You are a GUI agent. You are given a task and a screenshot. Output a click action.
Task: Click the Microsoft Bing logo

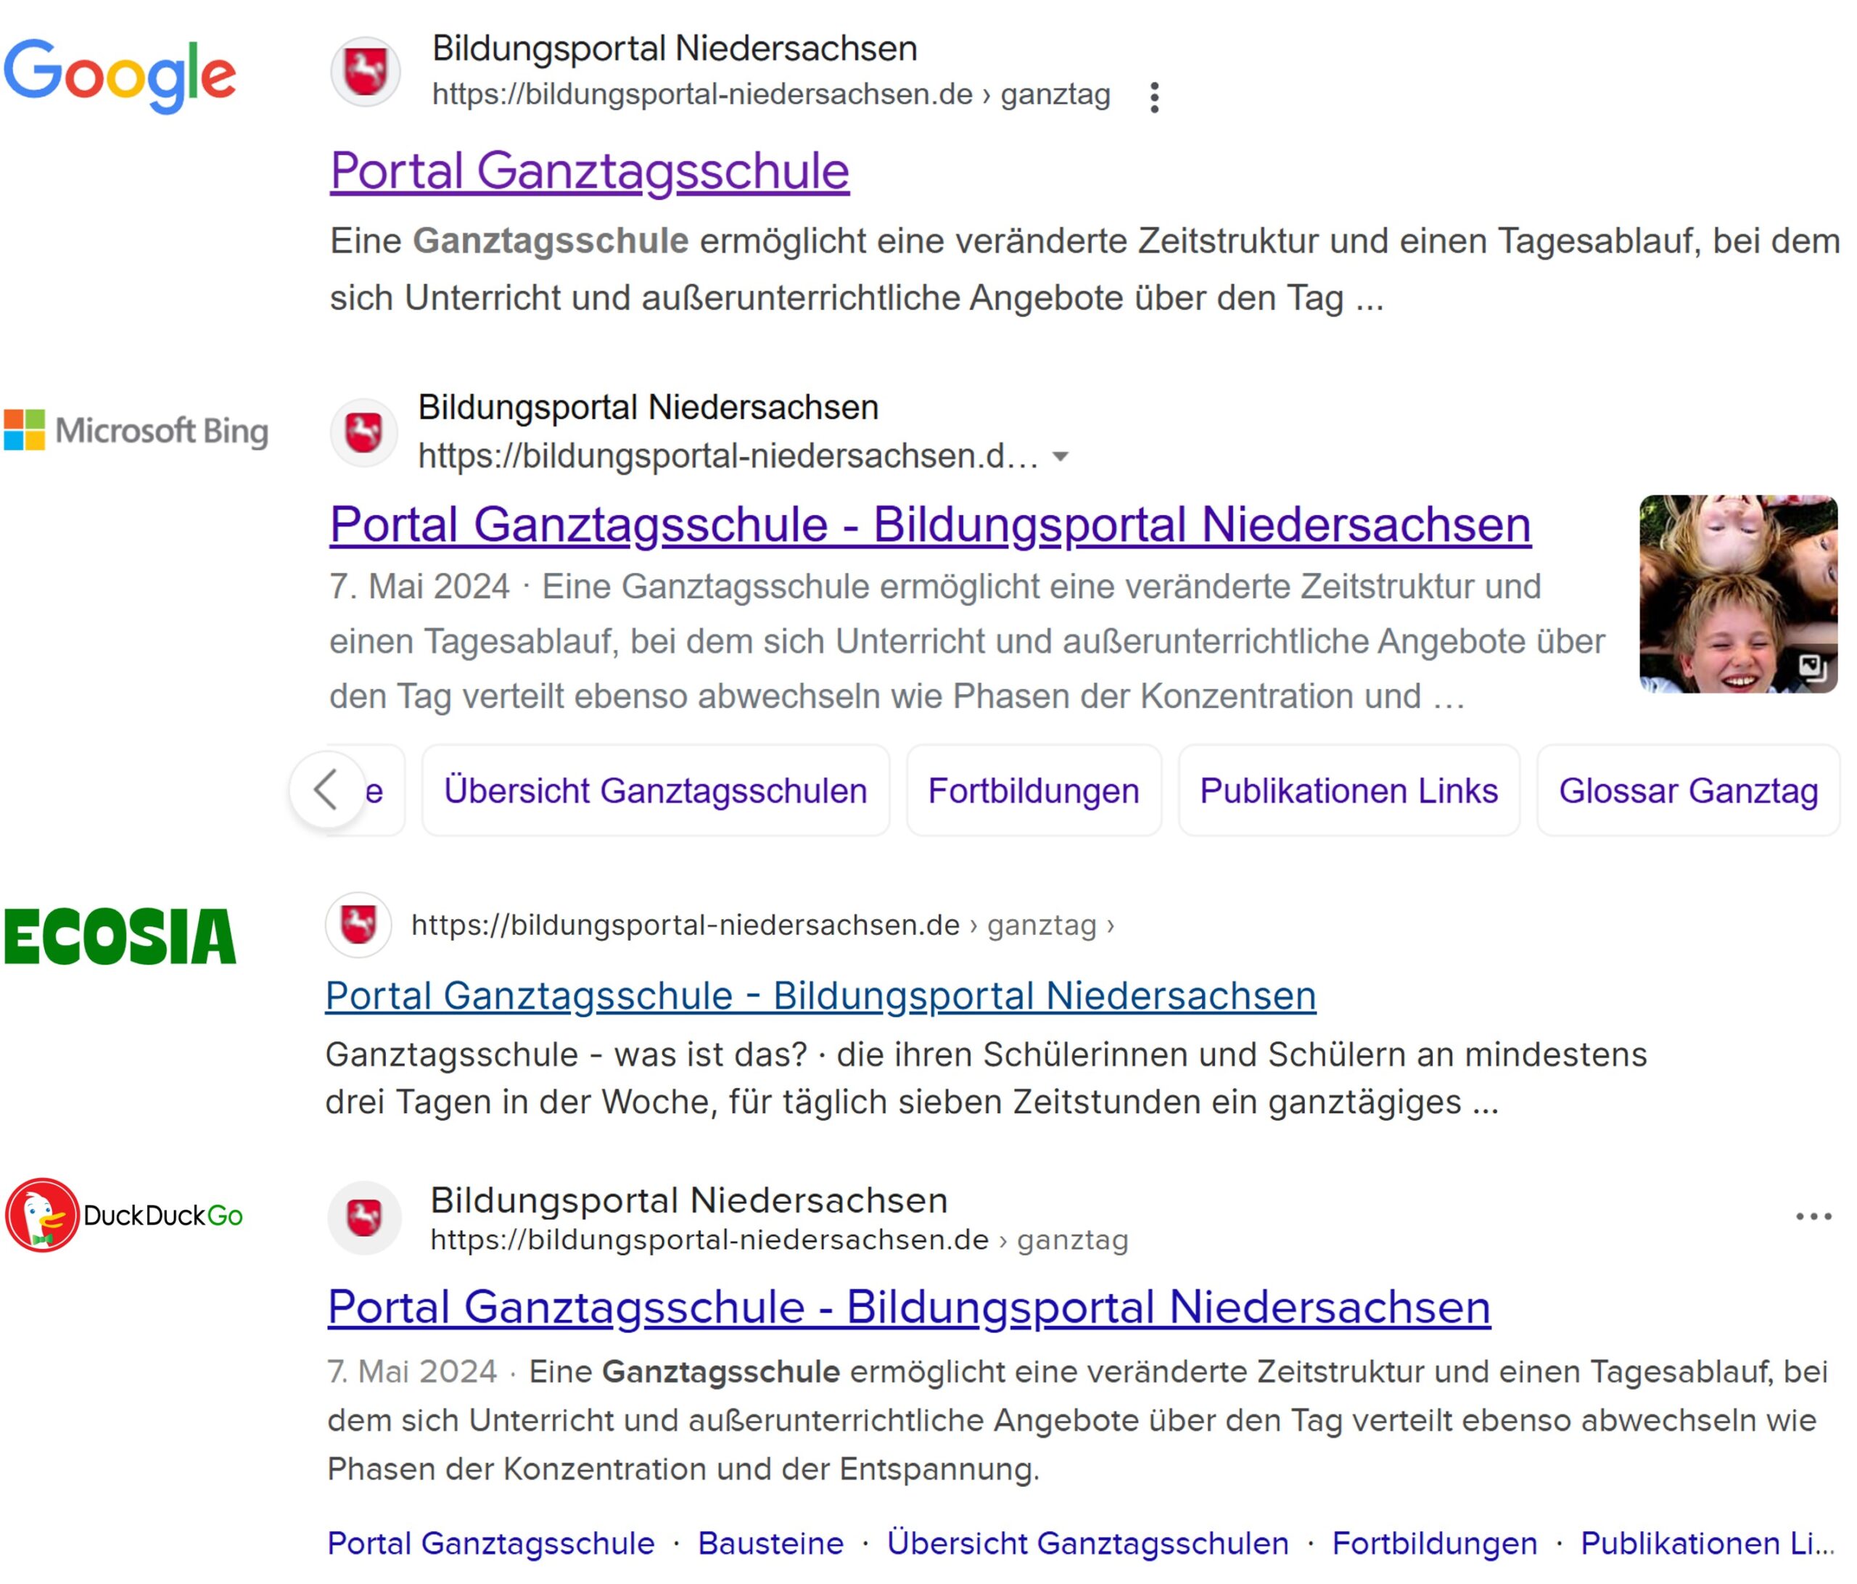pos(136,430)
